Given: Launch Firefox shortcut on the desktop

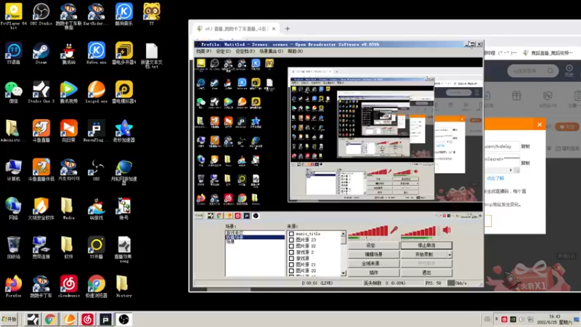Looking at the screenshot, I should click(x=14, y=286).
